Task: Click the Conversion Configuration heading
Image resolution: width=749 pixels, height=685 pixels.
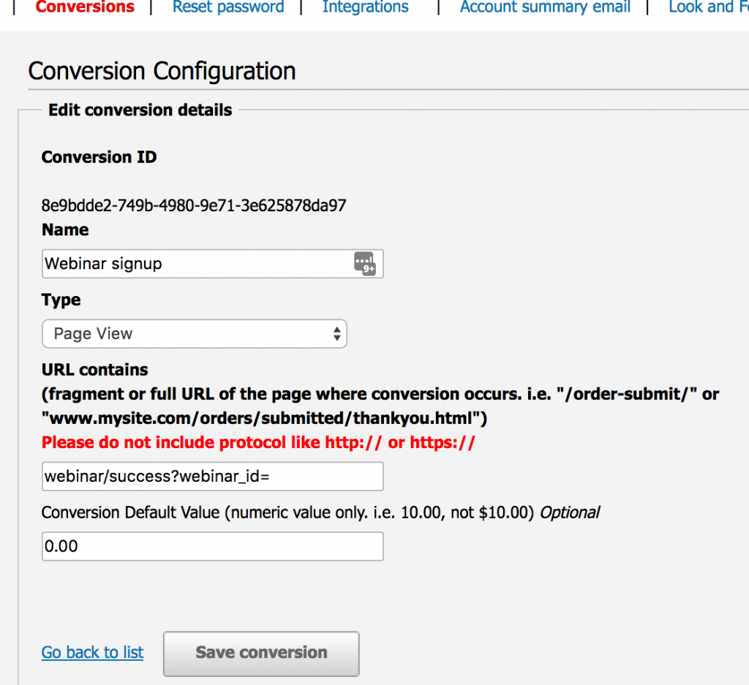Action: pos(162,72)
